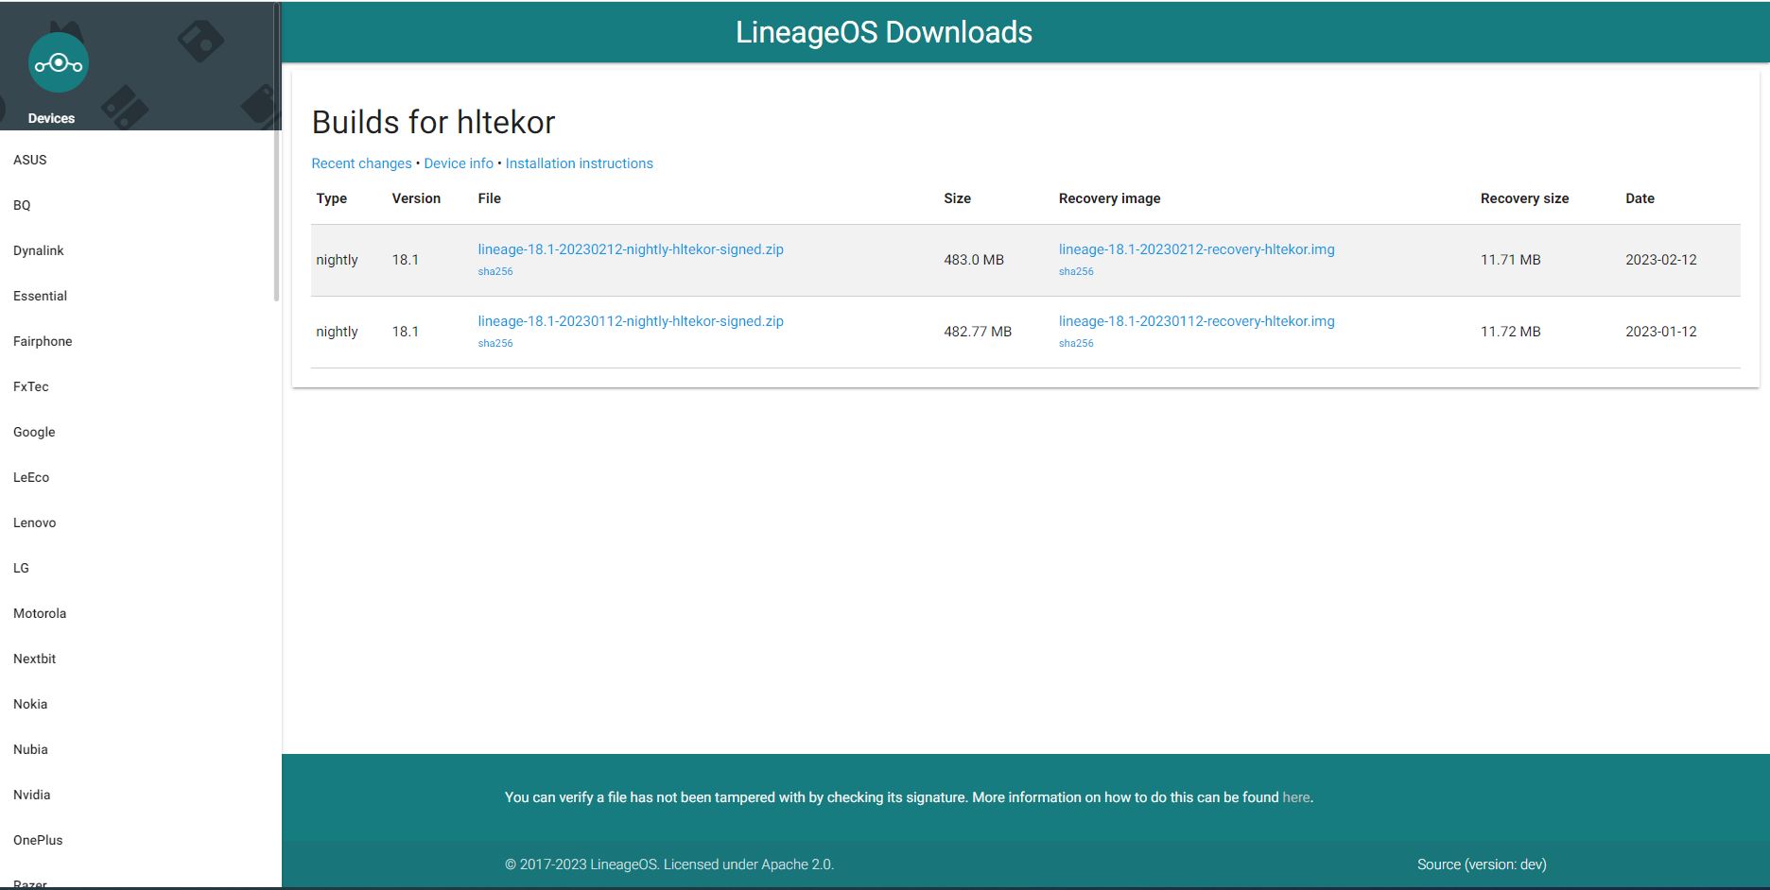Open Device info link
The image size is (1770, 890).
click(x=459, y=163)
